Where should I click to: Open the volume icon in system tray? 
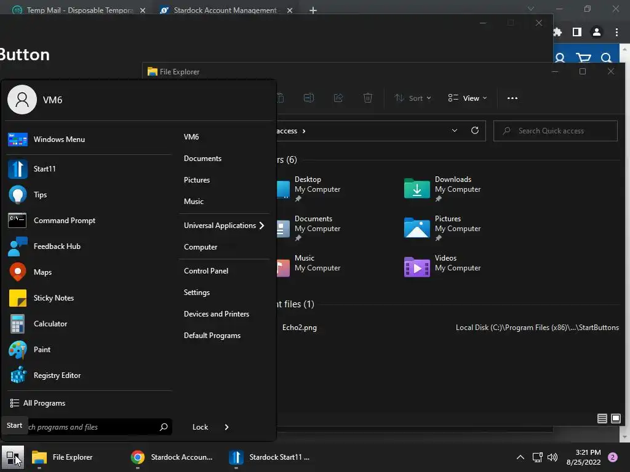(x=552, y=457)
